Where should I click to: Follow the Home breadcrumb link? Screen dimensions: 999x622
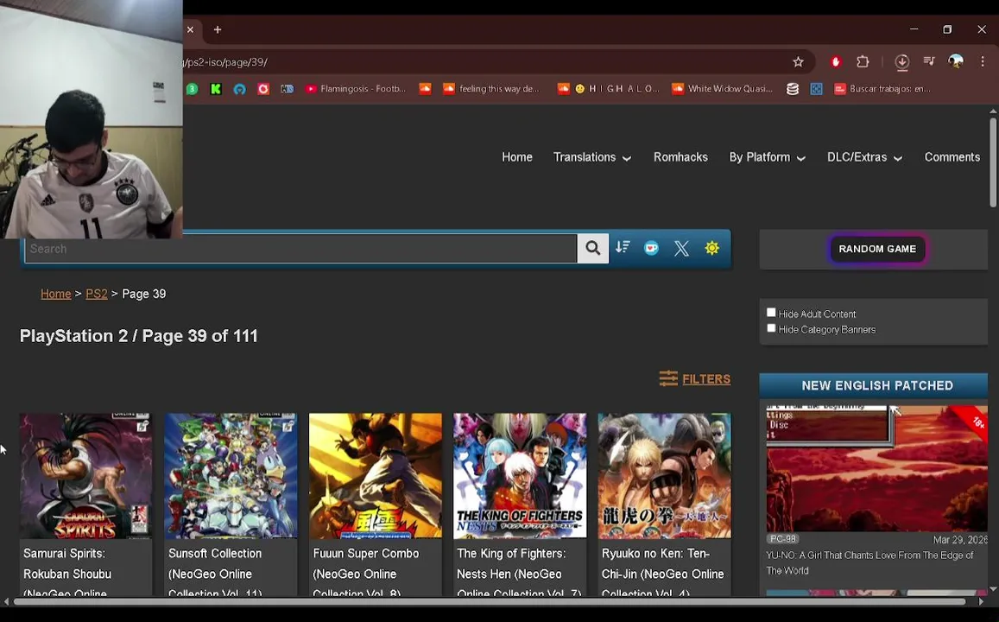55,294
